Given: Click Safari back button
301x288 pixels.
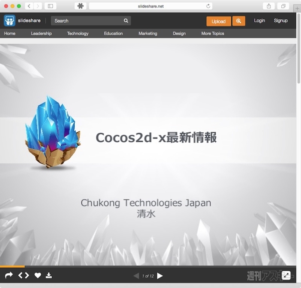Looking at the screenshot, I should point(29,6).
